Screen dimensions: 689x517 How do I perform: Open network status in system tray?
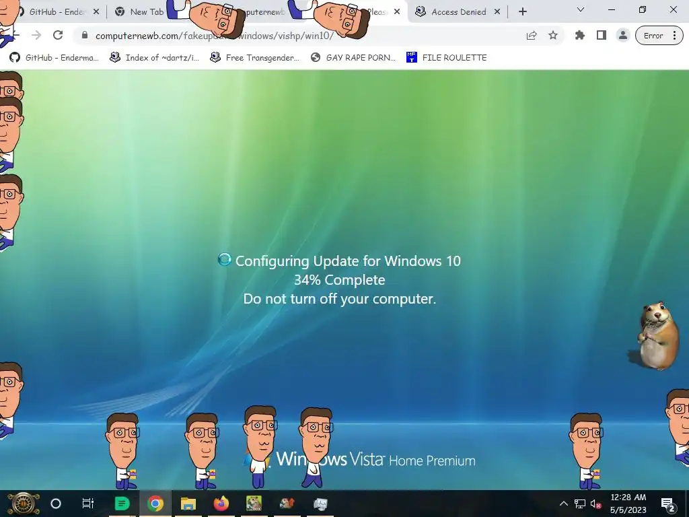(x=580, y=504)
